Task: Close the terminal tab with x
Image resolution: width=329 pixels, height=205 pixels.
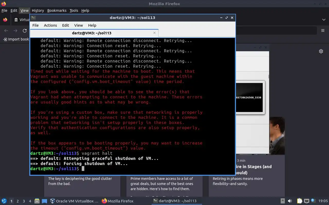Action: coord(154,33)
